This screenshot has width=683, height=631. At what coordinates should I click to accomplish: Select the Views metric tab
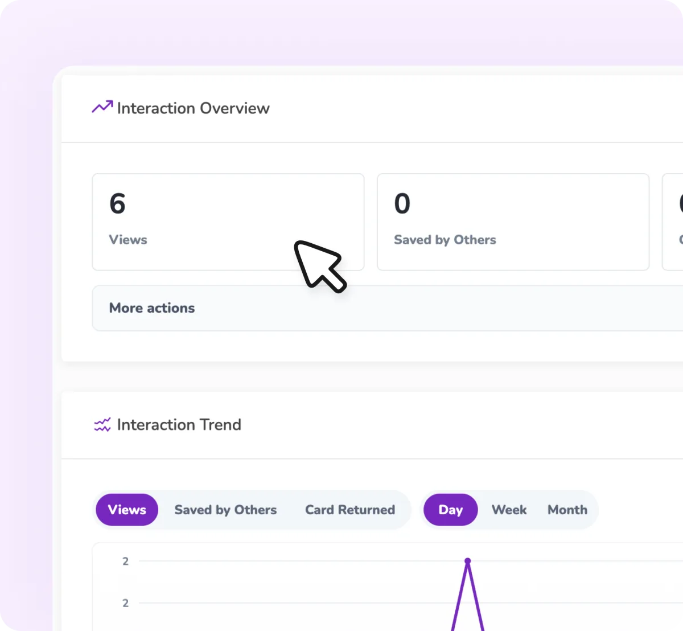tap(127, 510)
